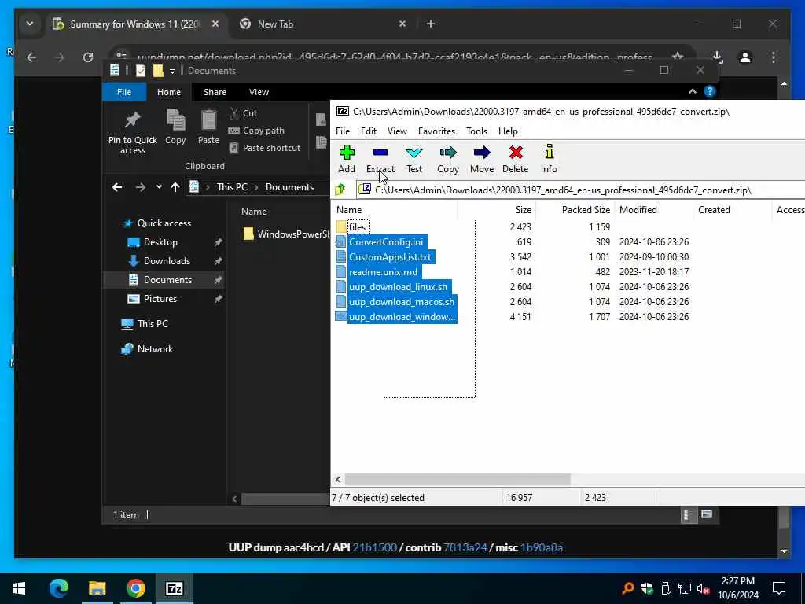Image resolution: width=805 pixels, height=604 pixels.
Task: Go up one level in Explorer
Action: tap(175, 187)
